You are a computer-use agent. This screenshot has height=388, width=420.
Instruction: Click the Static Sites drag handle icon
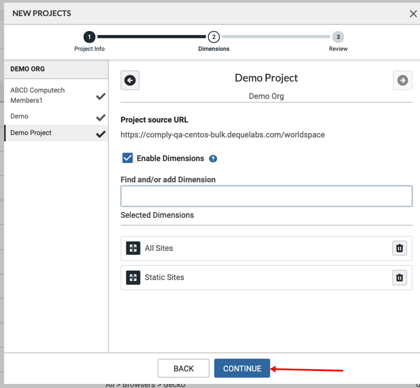tap(133, 277)
